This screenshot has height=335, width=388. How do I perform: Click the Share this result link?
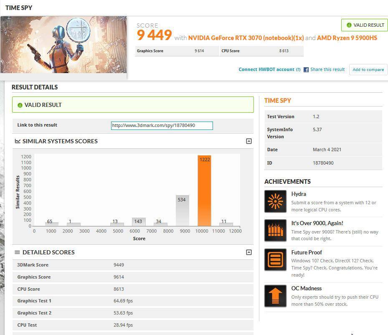click(x=327, y=69)
